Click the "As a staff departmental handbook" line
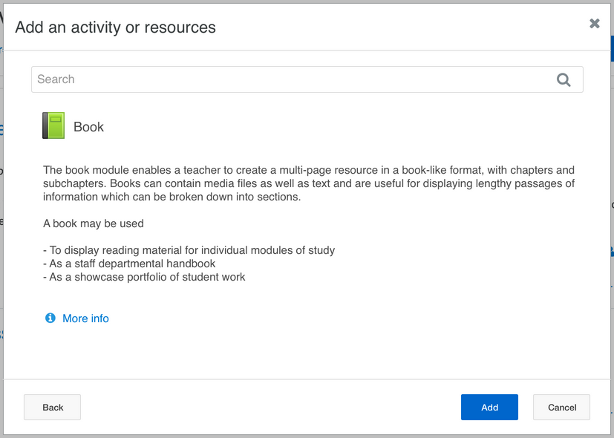This screenshot has width=614, height=438. pyautogui.click(x=130, y=264)
